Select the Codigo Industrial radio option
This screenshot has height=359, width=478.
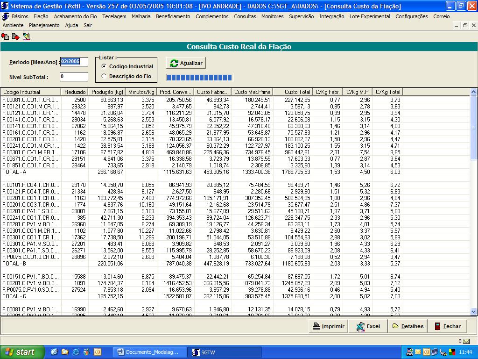104,66
